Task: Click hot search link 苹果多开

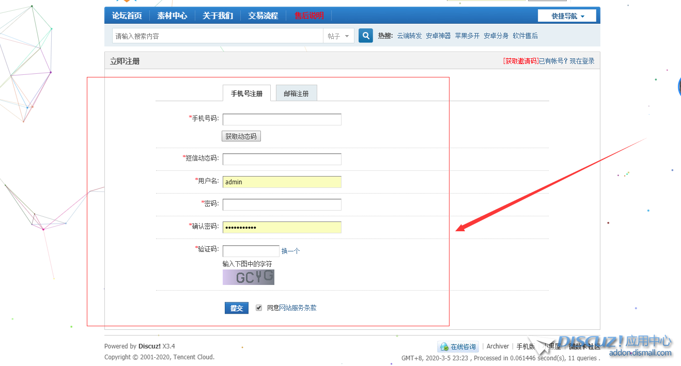Action: click(x=467, y=36)
